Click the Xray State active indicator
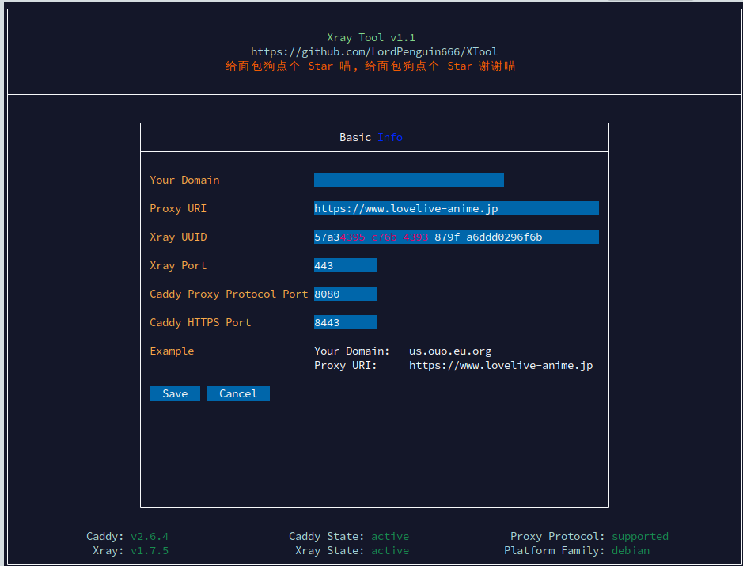 click(390, 550)
